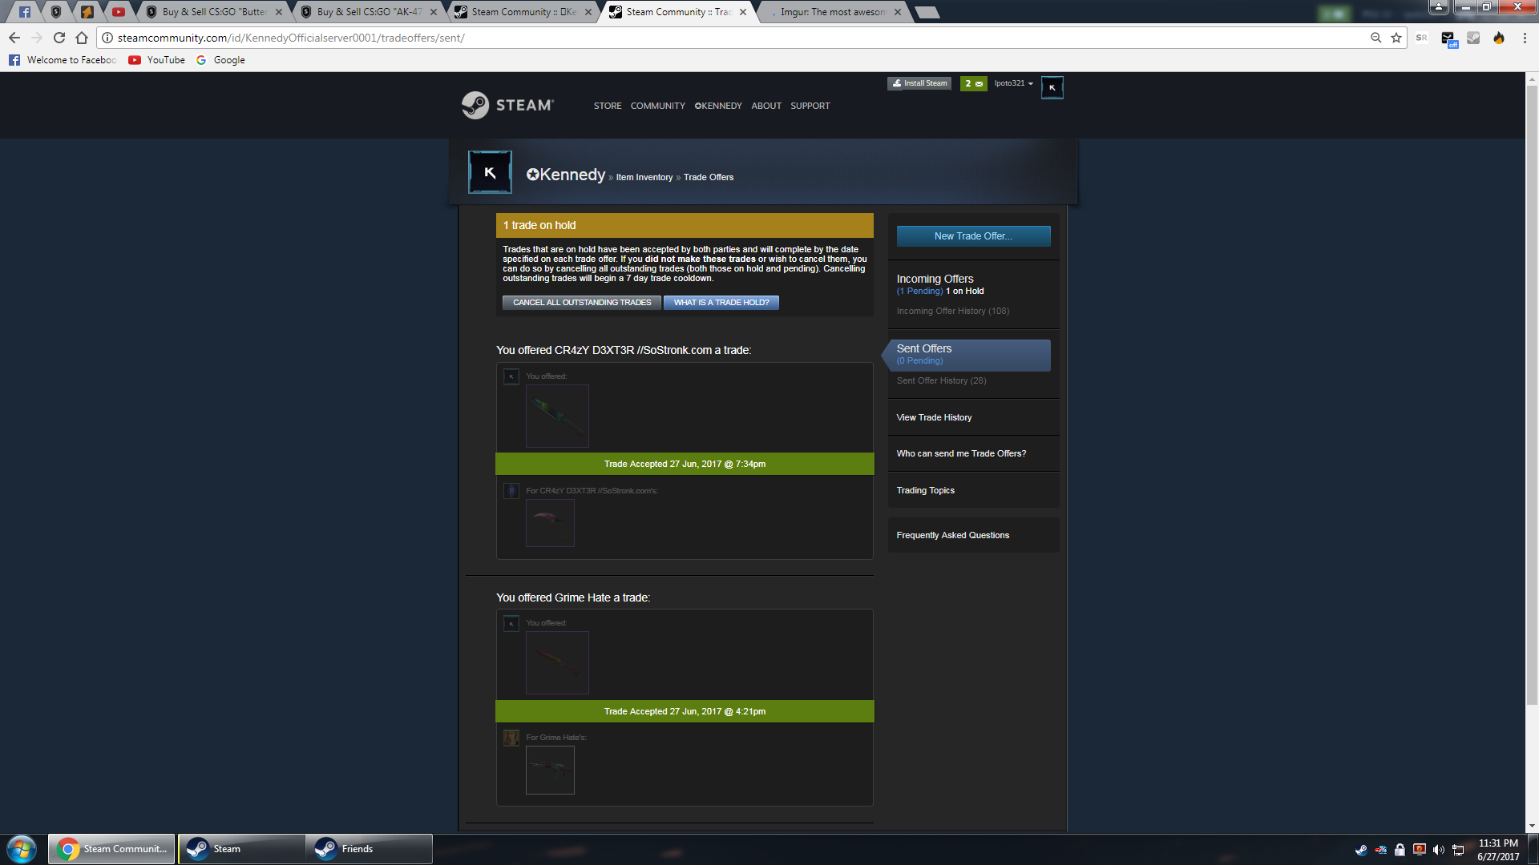Open the pinned Facebook tab
The width and height of the screenshot is (1539, 865).
25,12
